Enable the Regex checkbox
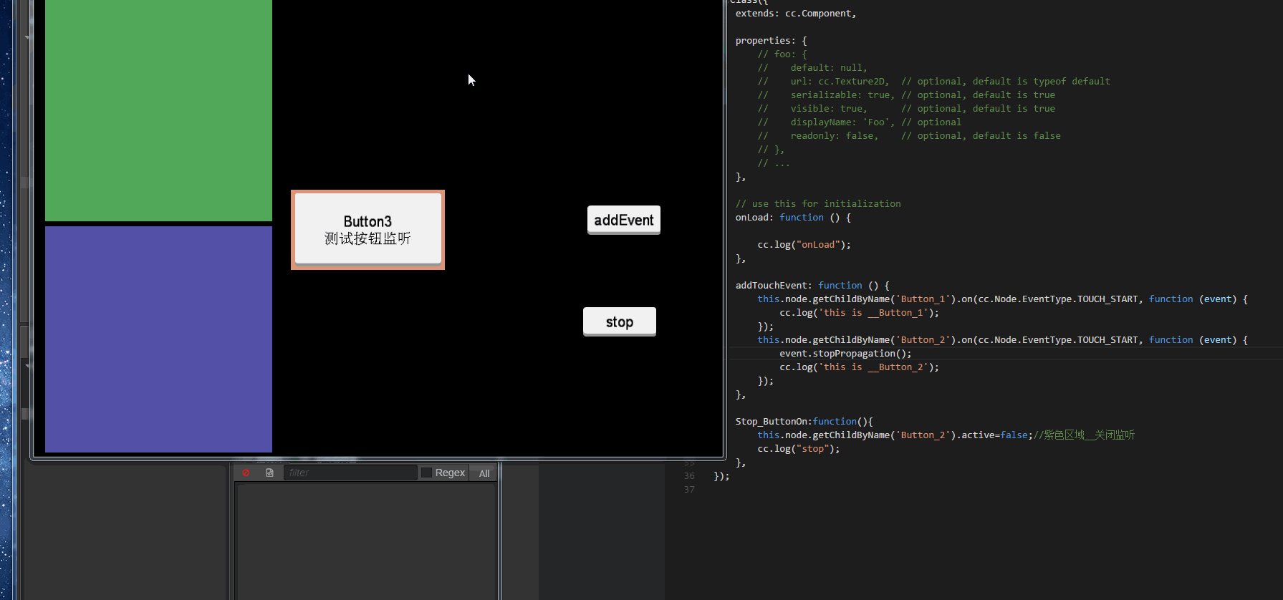The height and width of the screenshot is (600, 1283). click(427, 473)
